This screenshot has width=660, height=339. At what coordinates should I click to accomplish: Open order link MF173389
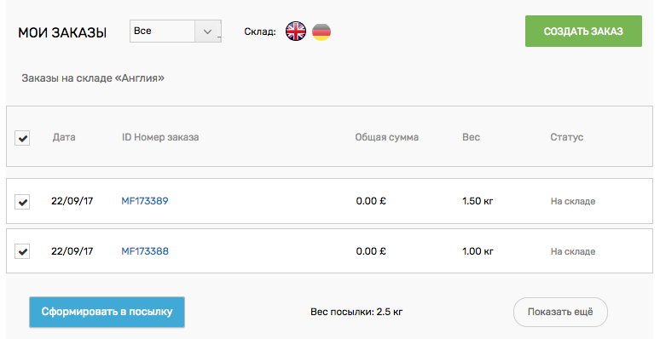click(145, 201)
